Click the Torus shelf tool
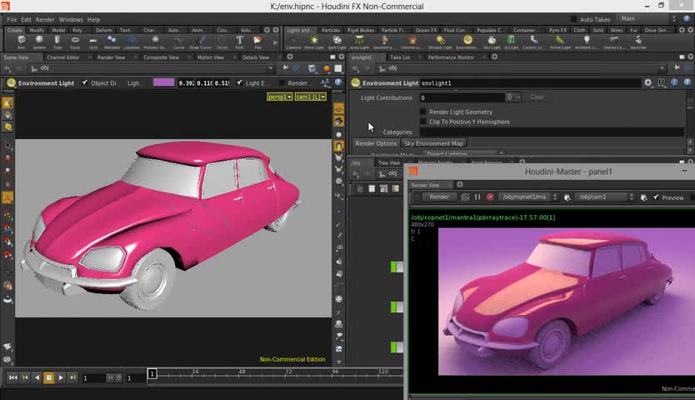 pyautogui.click(x=76, y=41)
